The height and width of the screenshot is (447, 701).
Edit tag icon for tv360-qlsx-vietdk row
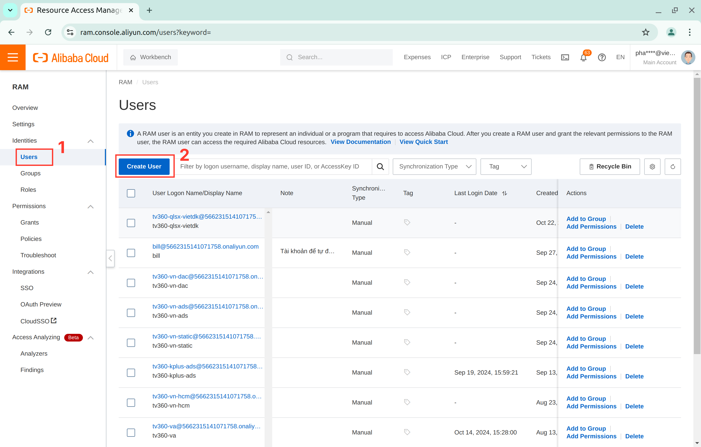(407, 222)
